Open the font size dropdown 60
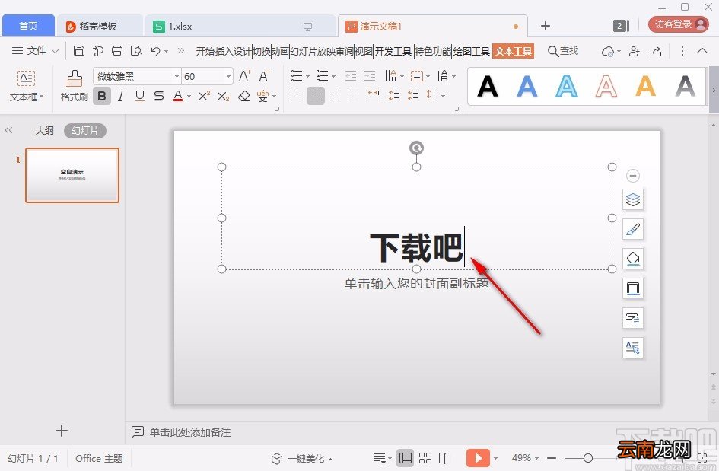This screenshot has width=719, height=471. [228, 76]
